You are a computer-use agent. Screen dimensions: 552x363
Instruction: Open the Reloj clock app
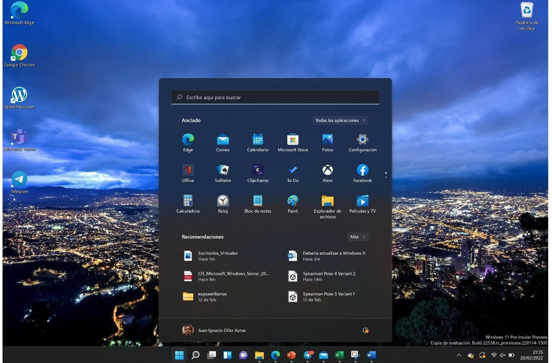pyautogui.click(x=223, y=204)
